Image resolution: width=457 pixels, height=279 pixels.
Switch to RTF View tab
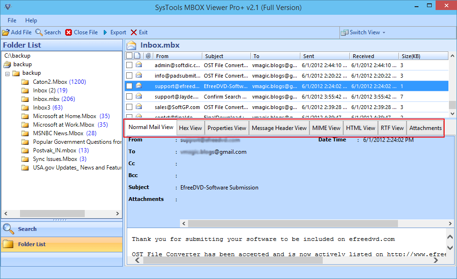click(x=392, y=128)
